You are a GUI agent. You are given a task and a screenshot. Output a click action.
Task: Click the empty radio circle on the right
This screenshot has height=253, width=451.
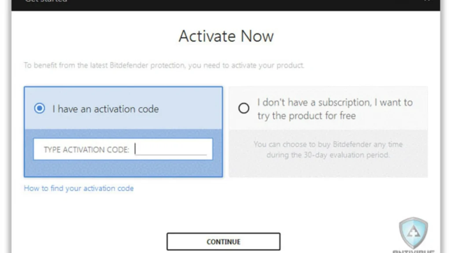point(244,108)
